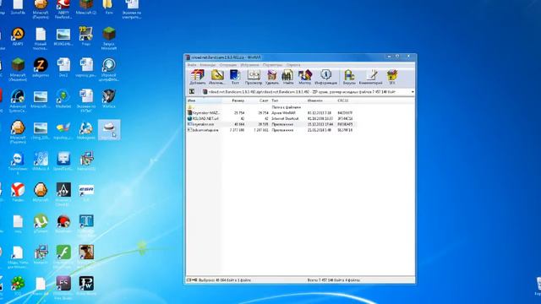The height and width of the screenshot is (304, 541).
Task: Open the Запуск Minecraft grass block shortcut
Action: (109, 38)
